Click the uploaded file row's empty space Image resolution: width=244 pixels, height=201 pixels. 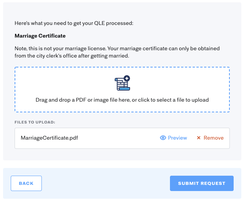(119, 138)
